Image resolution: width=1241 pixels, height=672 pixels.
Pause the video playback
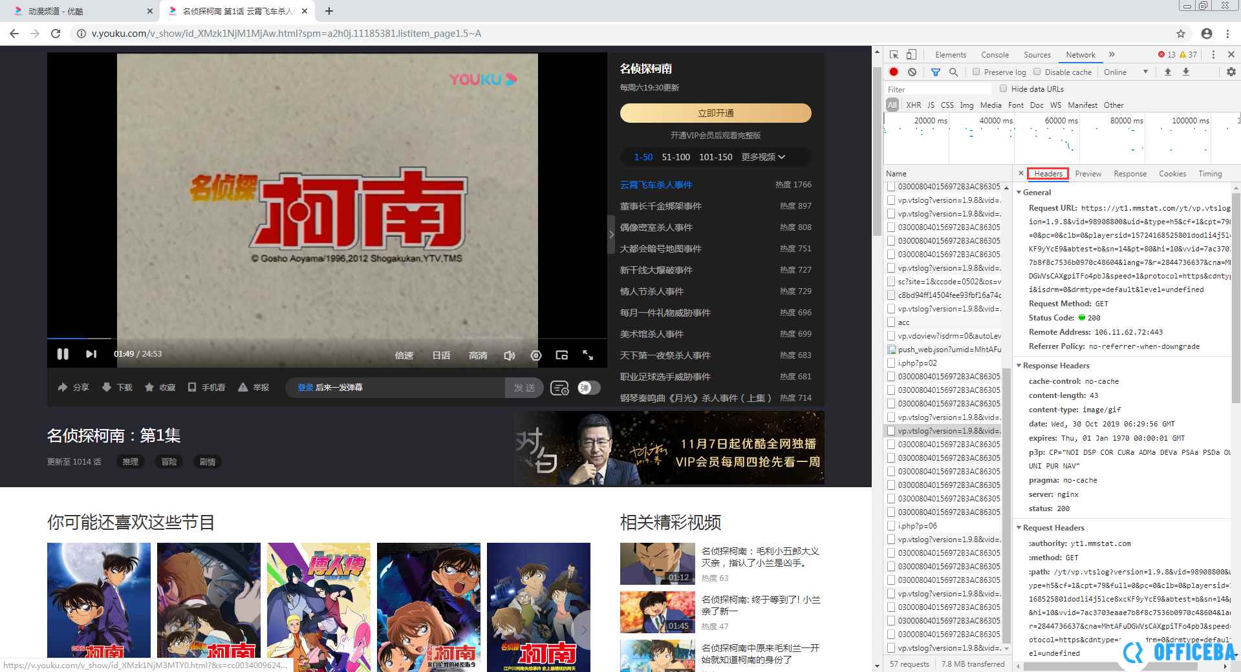click(63, 353)
